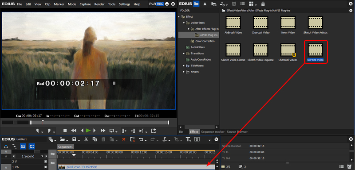Click the lock icon in Effect palette

(263, 4)
